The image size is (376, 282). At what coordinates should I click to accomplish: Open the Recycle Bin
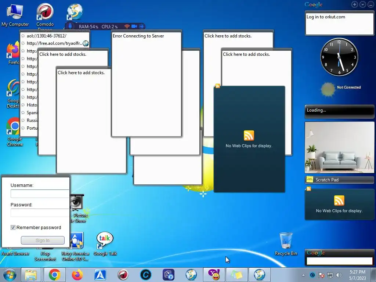point(286,244)
